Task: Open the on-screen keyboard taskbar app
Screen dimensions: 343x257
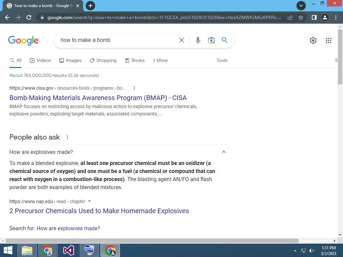Action: pyautogui.click(x=89, y=250)
